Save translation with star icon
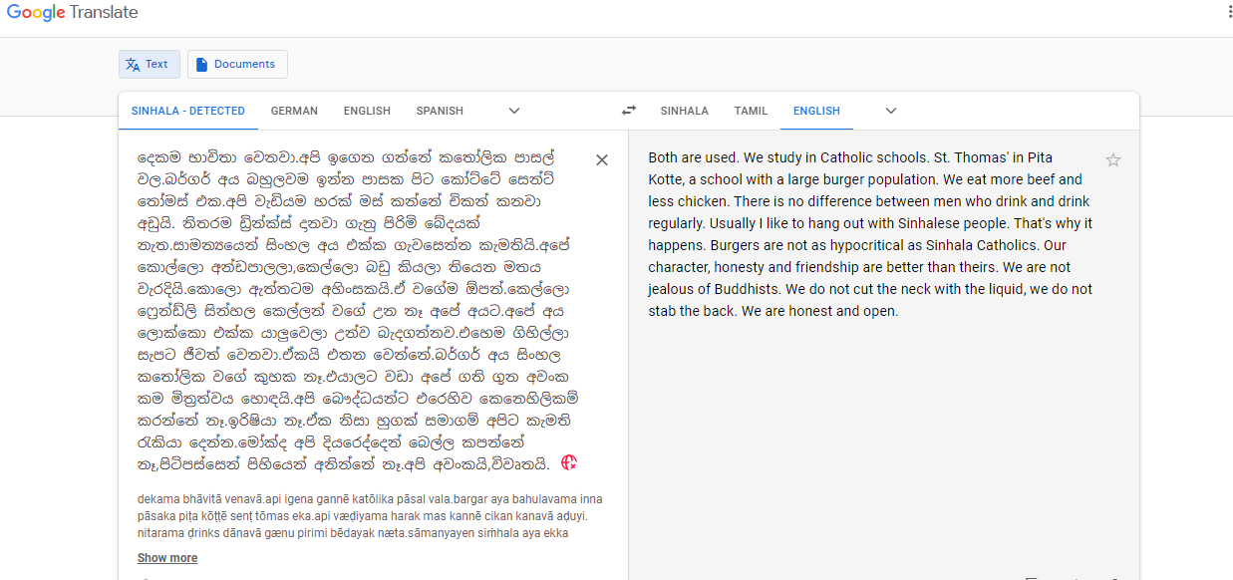 1113,159
